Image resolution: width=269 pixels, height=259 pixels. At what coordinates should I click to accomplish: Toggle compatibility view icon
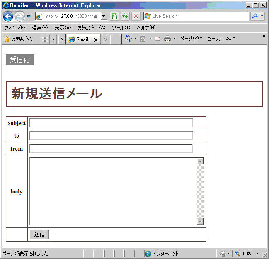point(114,16)
